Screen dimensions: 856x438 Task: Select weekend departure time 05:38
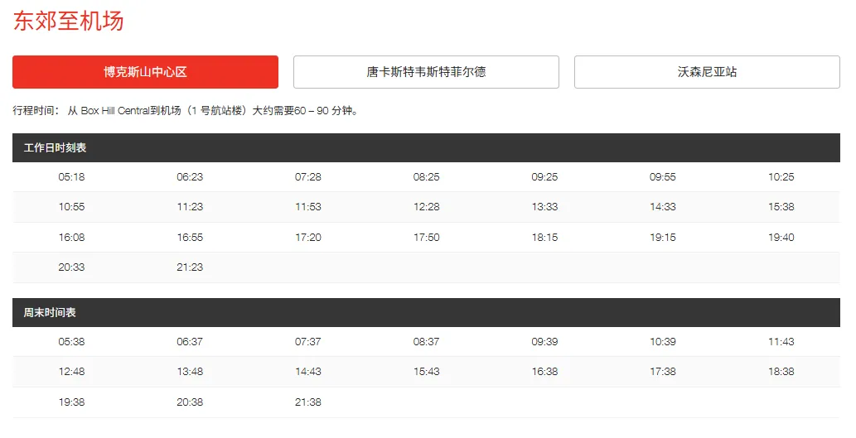(x=72, y=341)
